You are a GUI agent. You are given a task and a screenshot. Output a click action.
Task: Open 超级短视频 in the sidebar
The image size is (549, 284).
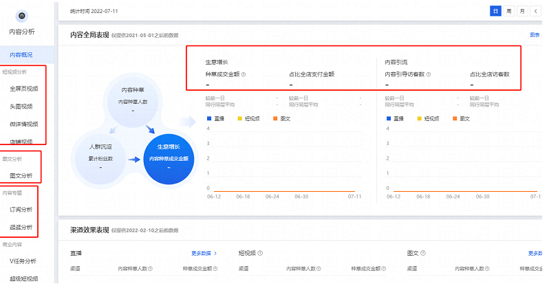pos(24,278)
